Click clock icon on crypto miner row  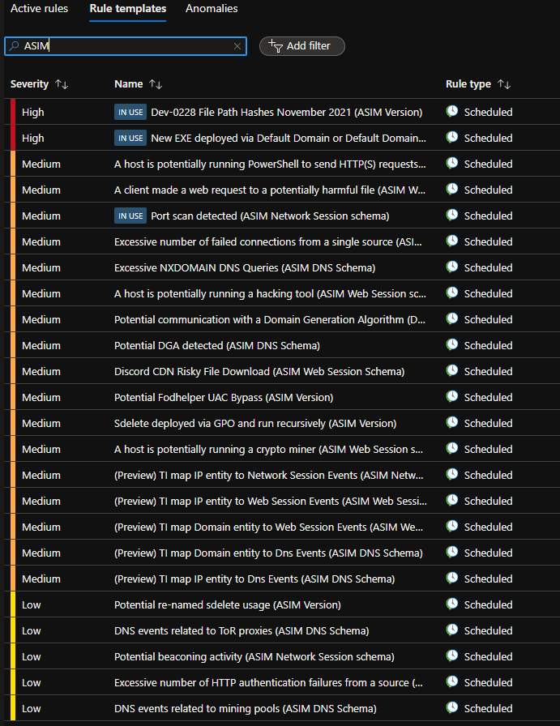pos(452,448)
